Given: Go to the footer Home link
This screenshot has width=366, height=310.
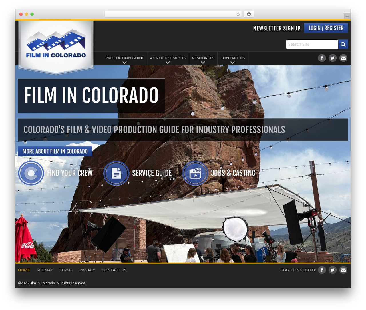Looking at the screenshot, I should (x=24, y=270).
